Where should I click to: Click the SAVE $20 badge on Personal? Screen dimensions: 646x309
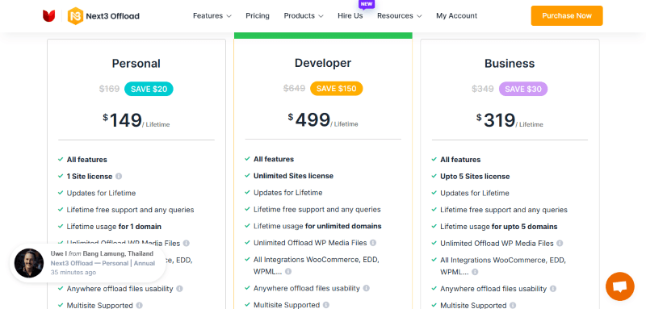(x=149, y=89)
